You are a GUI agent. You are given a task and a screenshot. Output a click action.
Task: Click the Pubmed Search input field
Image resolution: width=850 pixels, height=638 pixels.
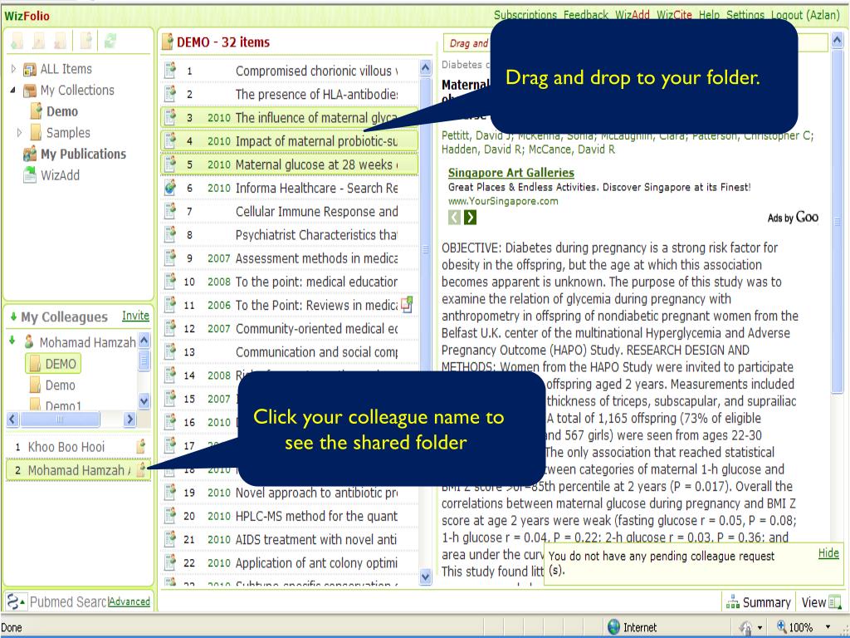(x=68, y=601)
